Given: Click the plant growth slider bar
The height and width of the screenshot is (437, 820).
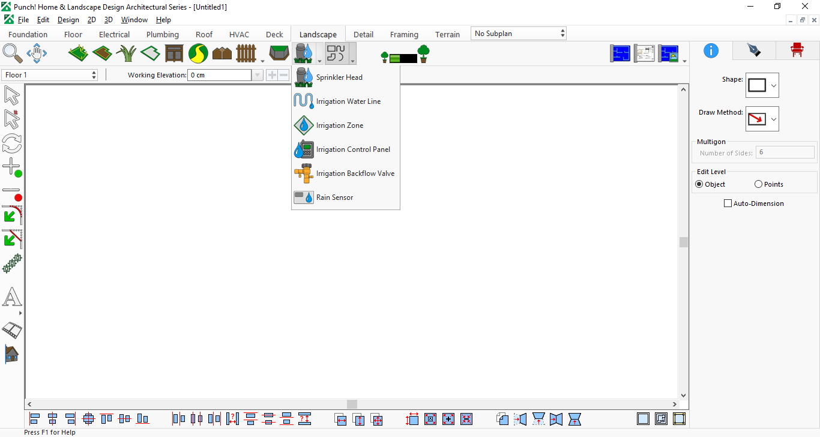Looking at the screenshot, I should coord(403,58).
